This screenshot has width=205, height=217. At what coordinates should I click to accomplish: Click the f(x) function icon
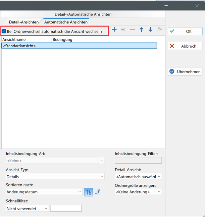pos(160,29)
